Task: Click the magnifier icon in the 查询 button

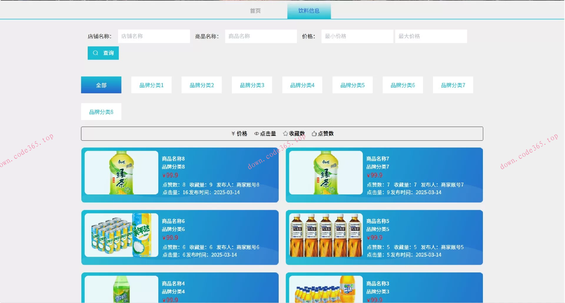Action: [95, 53]
